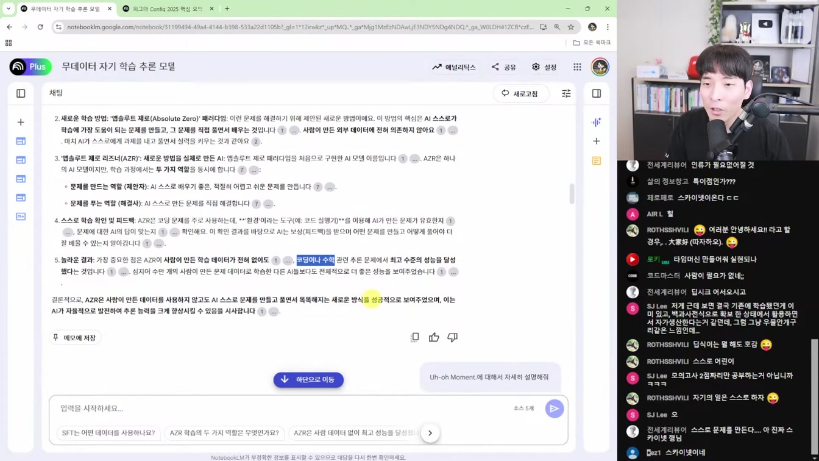
Task: Open the 모든 북마크 folder
Action: click(x=592, y=43)
